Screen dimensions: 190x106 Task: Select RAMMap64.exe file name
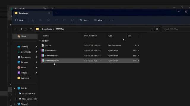[x=51, y=56]
